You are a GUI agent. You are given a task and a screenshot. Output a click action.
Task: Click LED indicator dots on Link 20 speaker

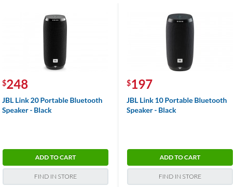(x=55, y=20)
